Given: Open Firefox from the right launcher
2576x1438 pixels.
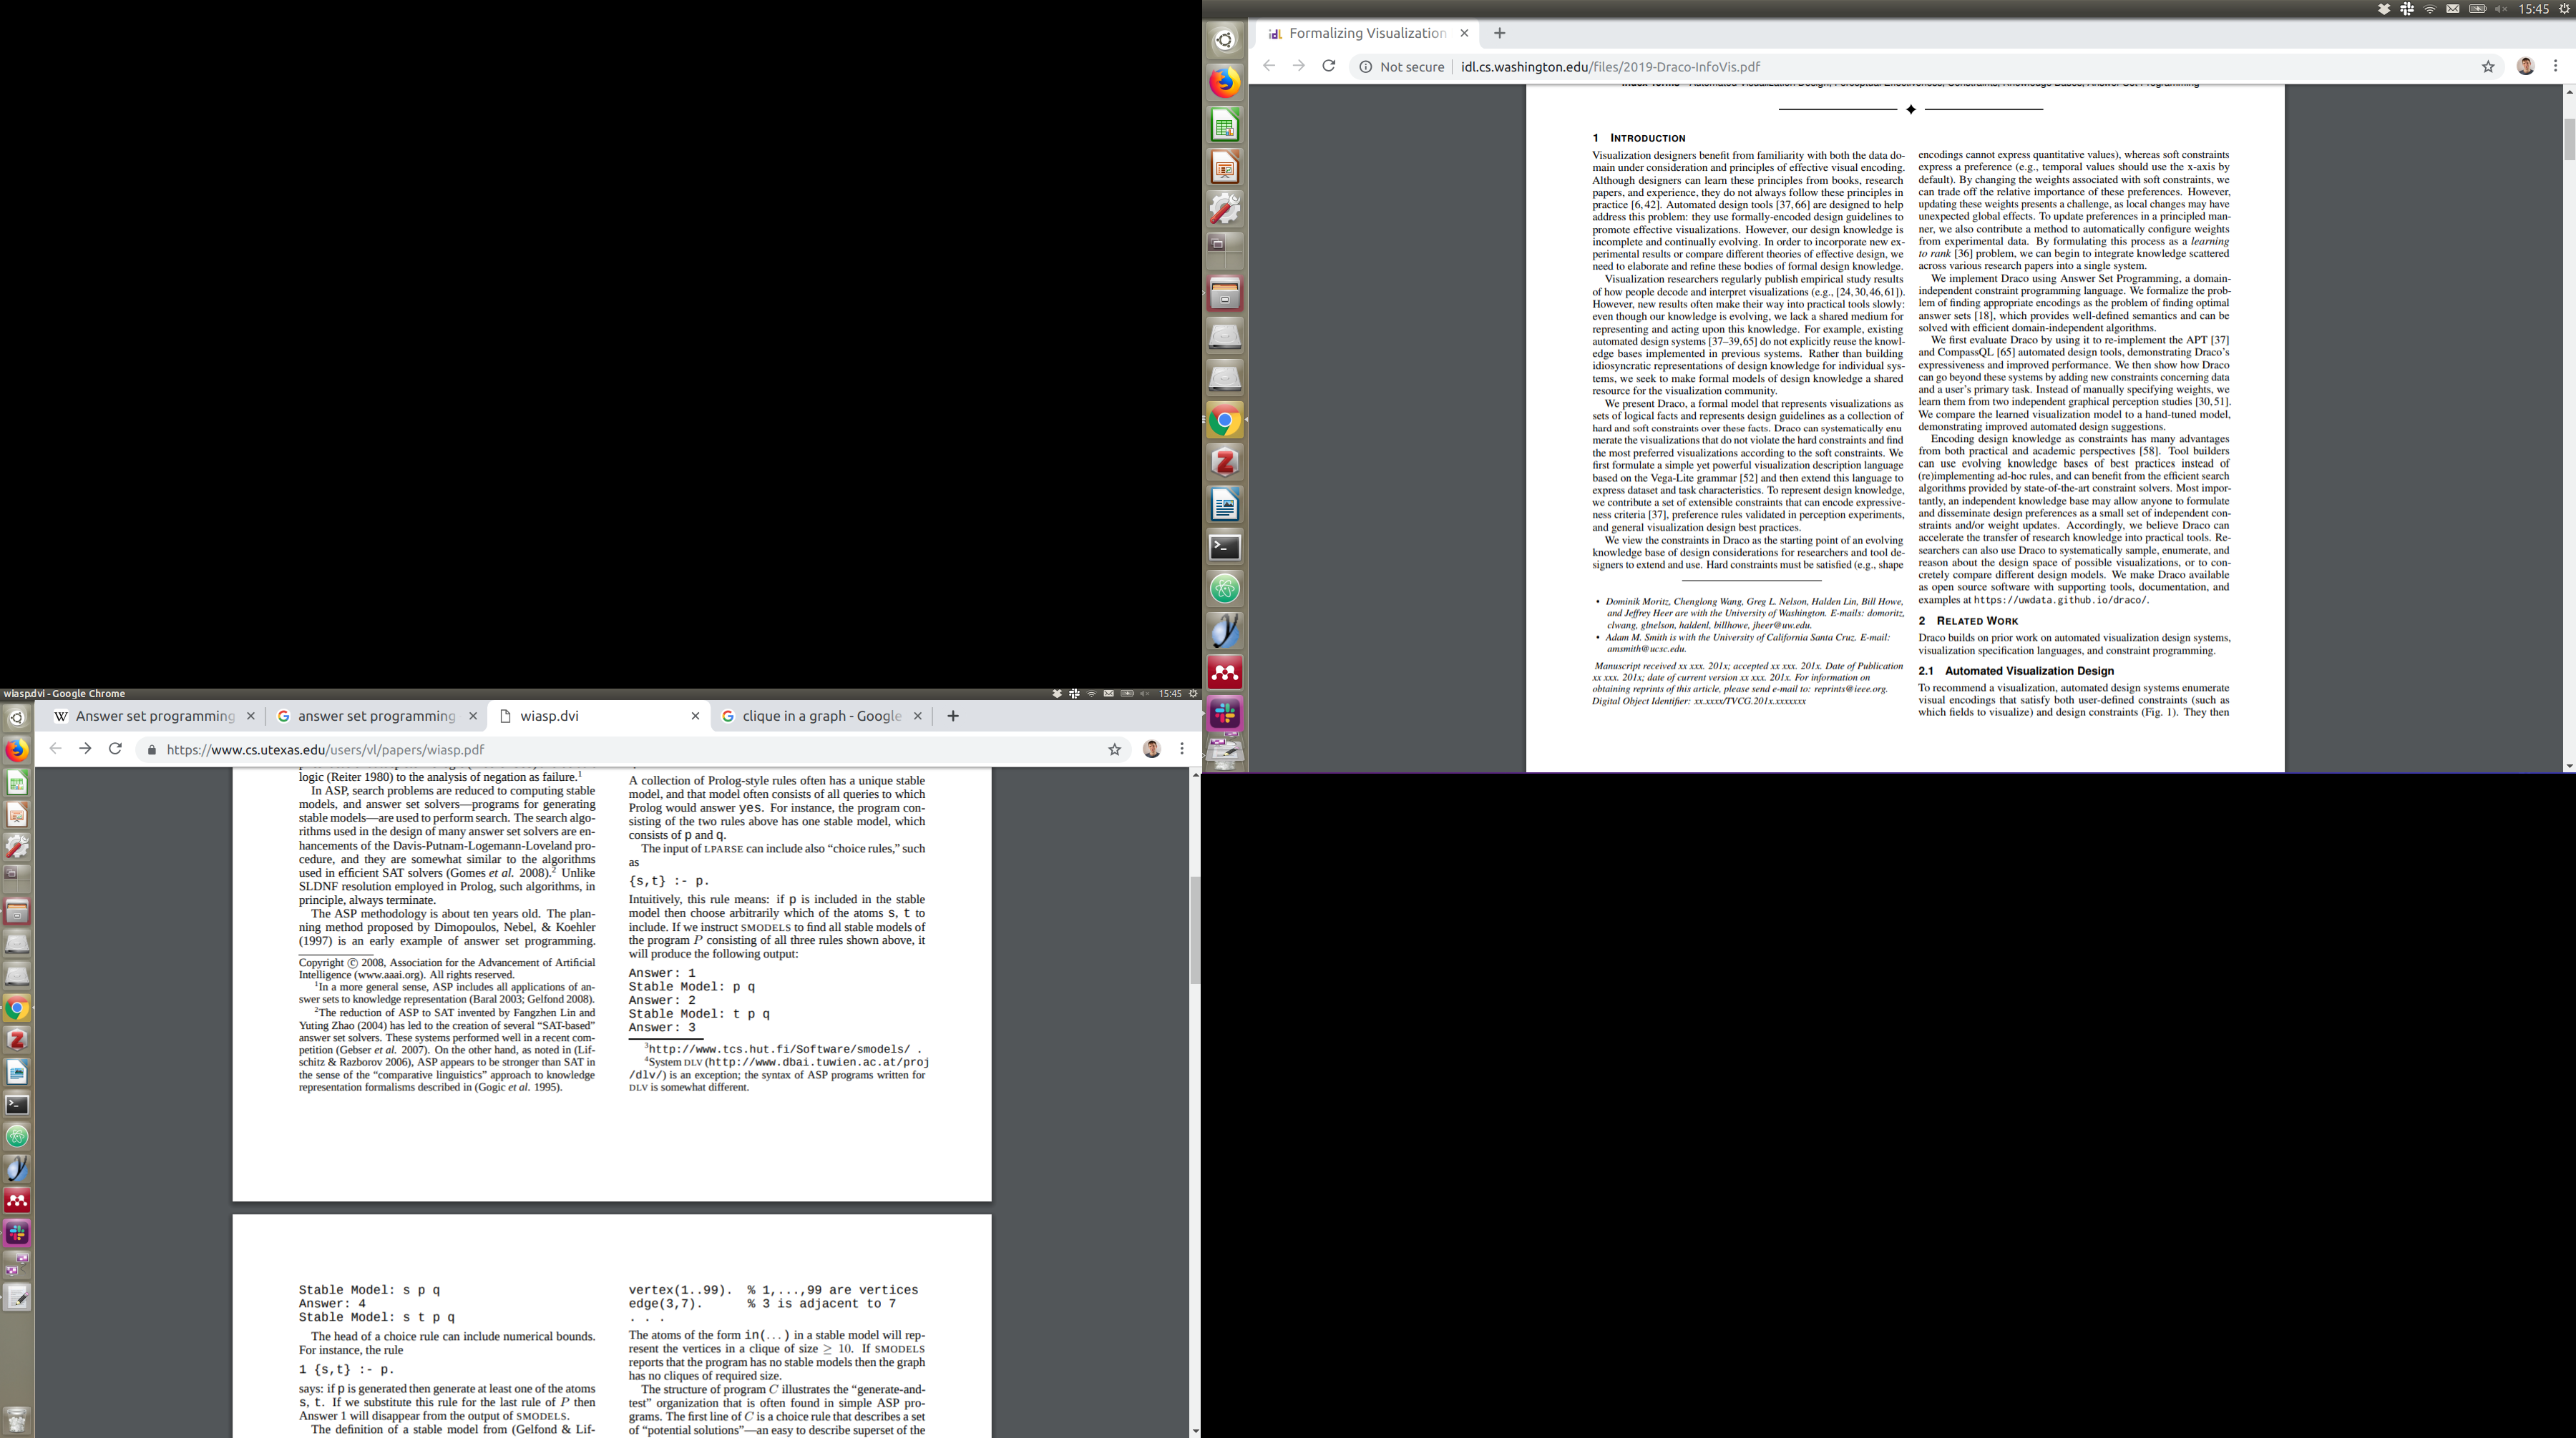Looking at the screenshot, I should pyautogui.click(x=1225, y=82).
